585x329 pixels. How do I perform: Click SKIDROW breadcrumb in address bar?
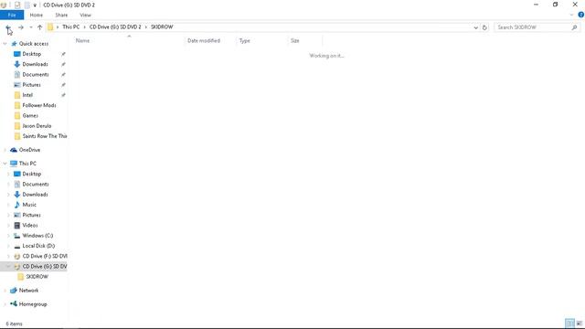[162, 27]
